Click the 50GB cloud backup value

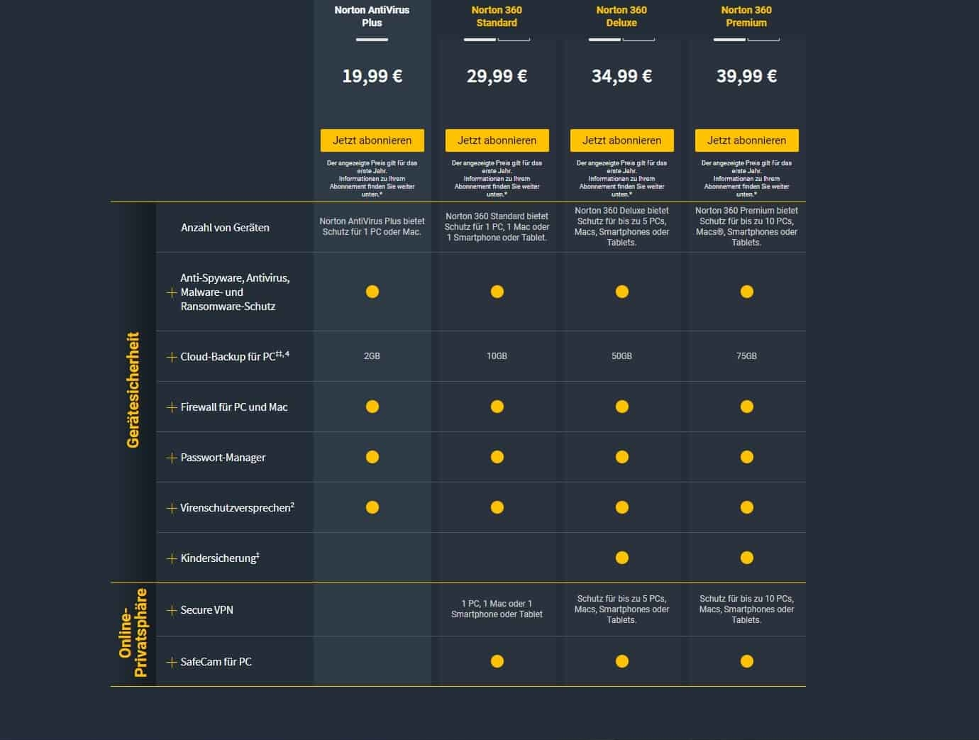[x=621, y=356]
